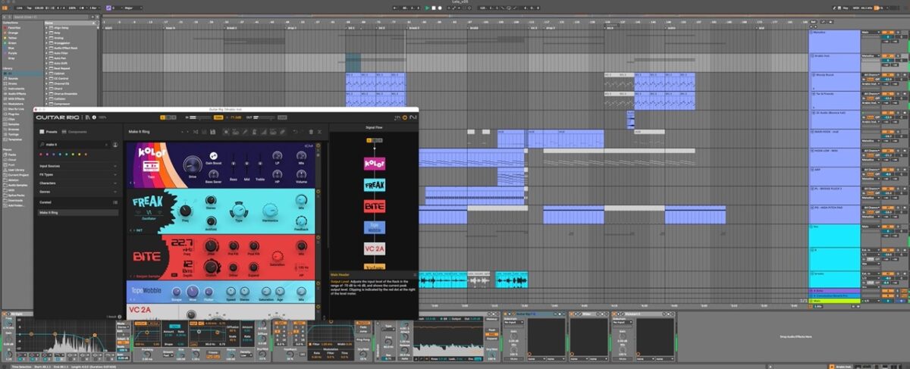Screen dimensions: 910x369
Task: Click Ableton transport stop button
Action: (x=434, y=8)
